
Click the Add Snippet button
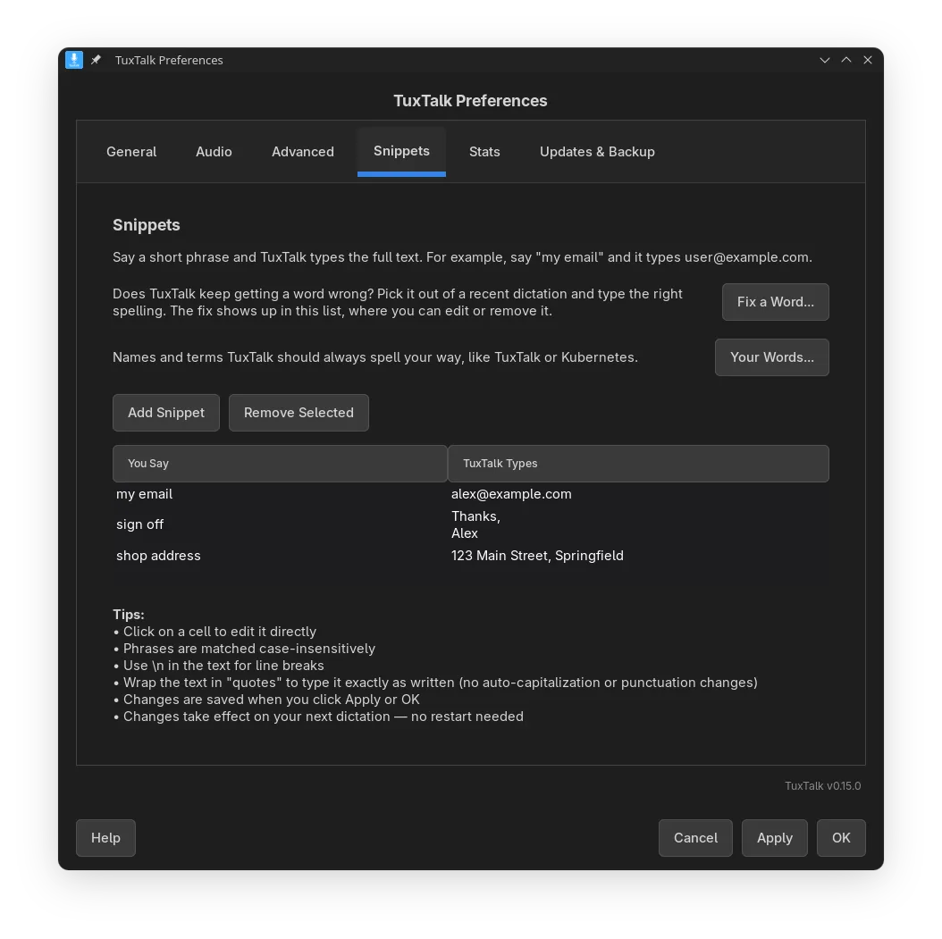pyautogui.click(x=166, y=413)
